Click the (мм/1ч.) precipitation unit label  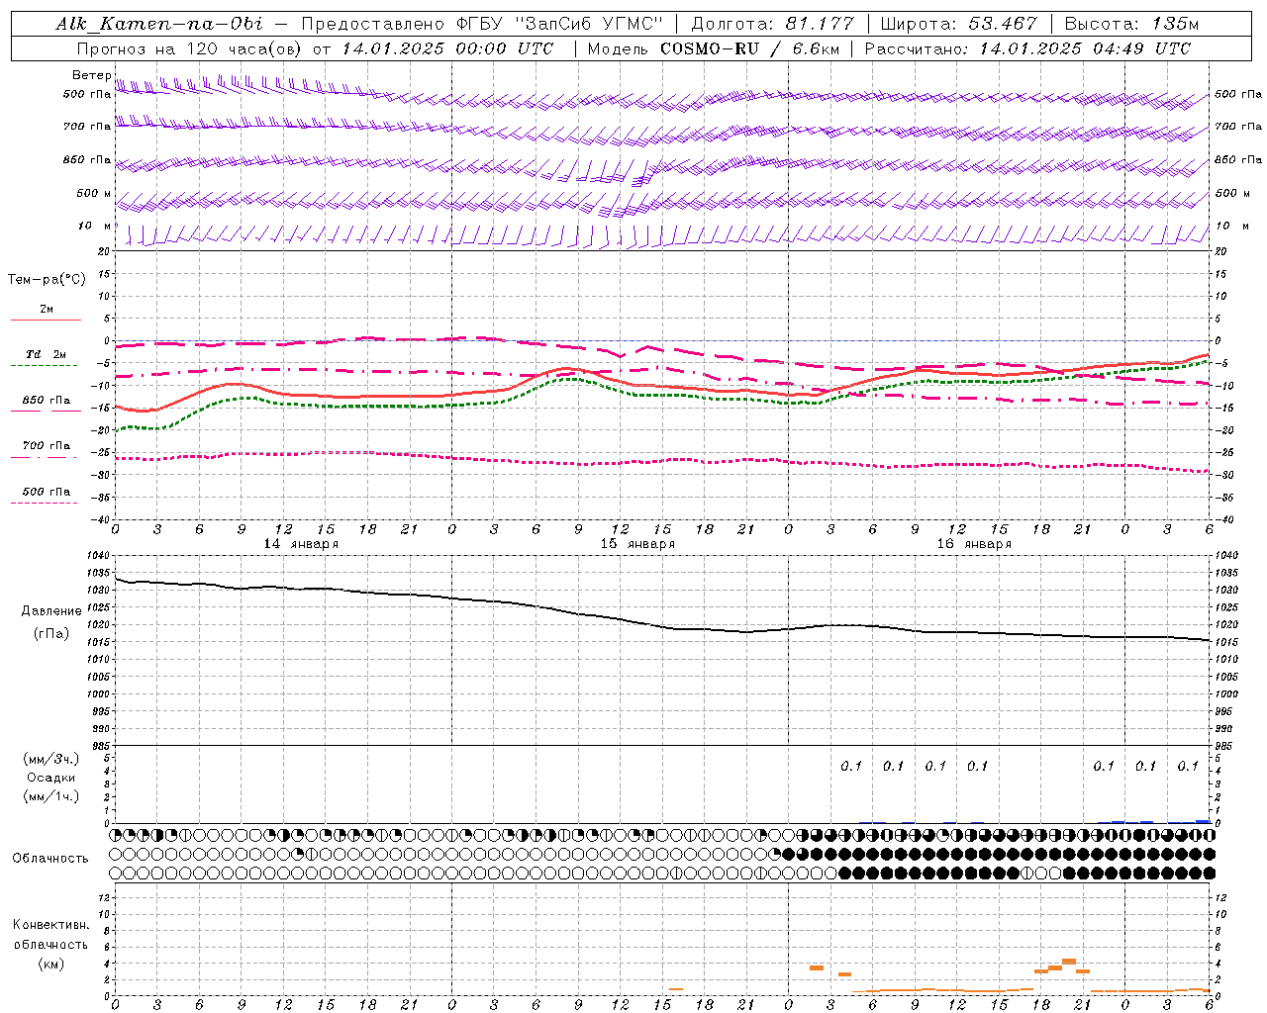tap(51, 796)
